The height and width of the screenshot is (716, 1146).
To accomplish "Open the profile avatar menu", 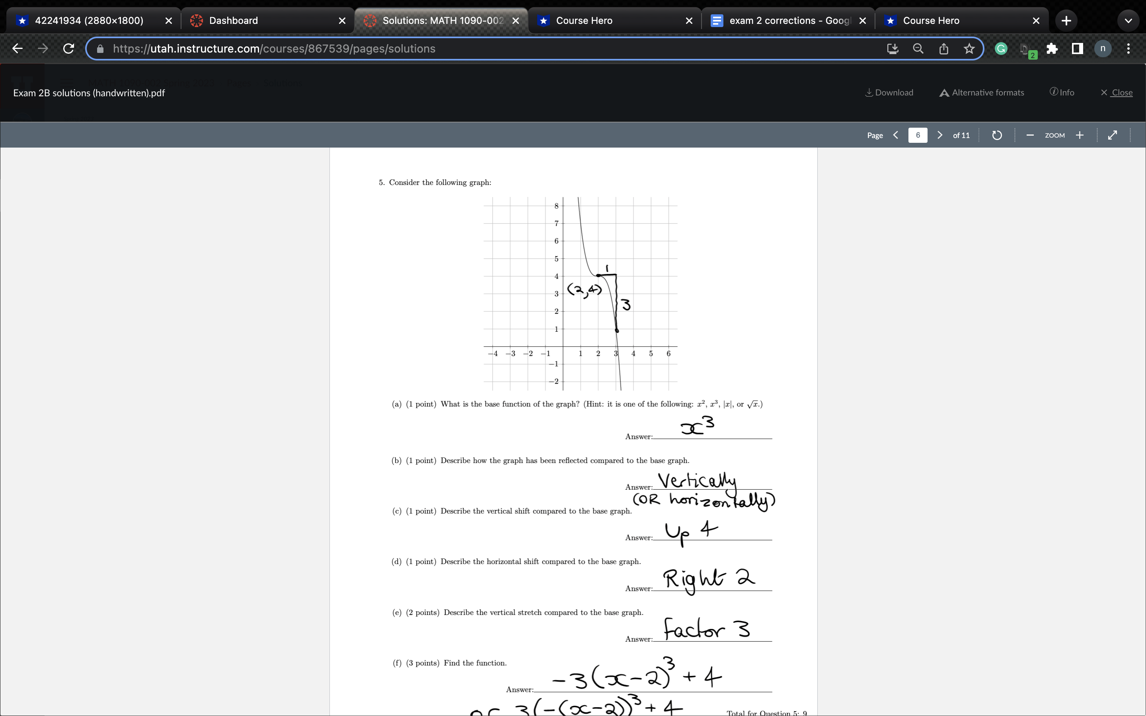I will 1103,48.
